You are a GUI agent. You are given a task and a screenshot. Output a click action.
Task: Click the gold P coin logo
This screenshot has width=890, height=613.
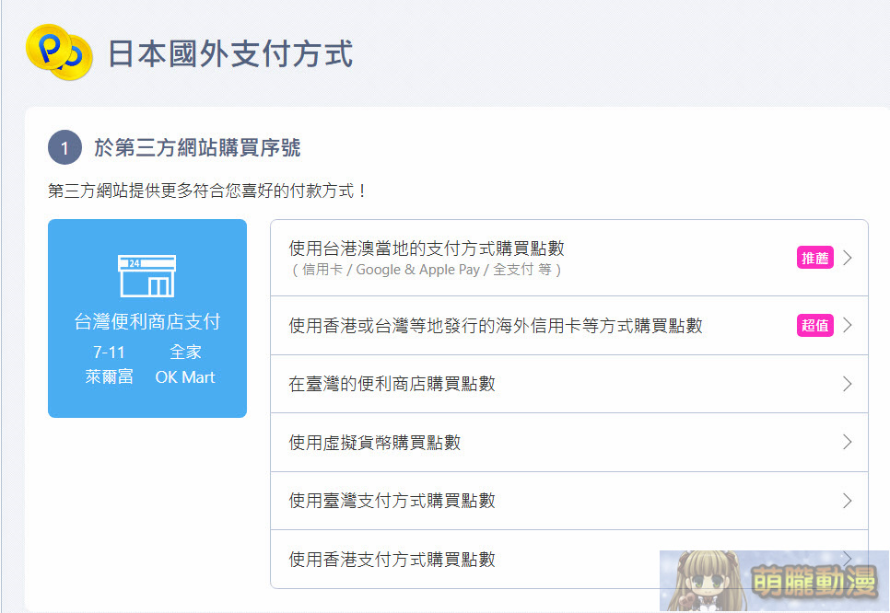pos(59,52)
